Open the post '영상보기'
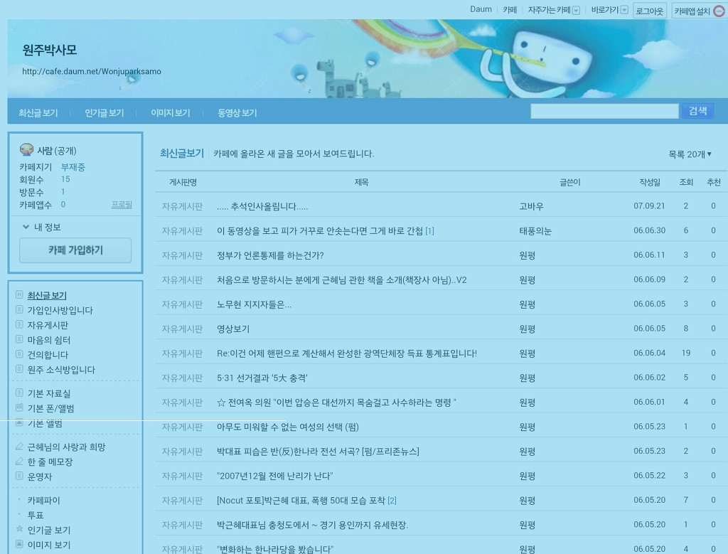This screenshot has height=554, width=728. click(x=233, y=329)
